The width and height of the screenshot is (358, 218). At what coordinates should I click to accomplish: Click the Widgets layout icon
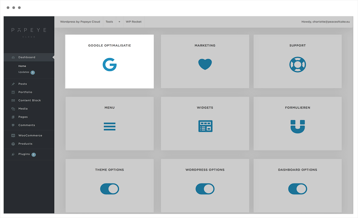pyautogui.click(x=205, y=126)
